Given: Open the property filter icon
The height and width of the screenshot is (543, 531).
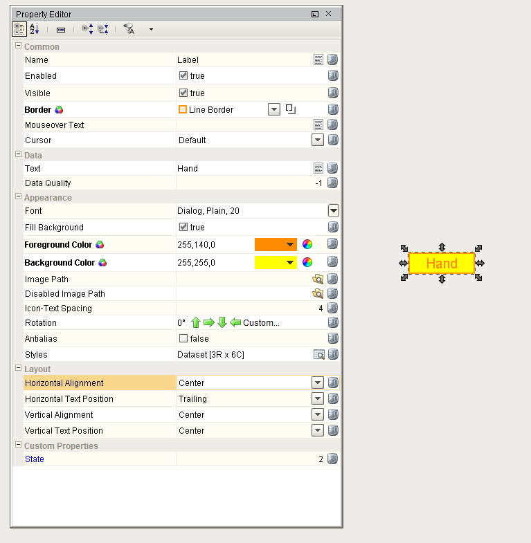Looking at the screenshot, I should tap(129, 29).
